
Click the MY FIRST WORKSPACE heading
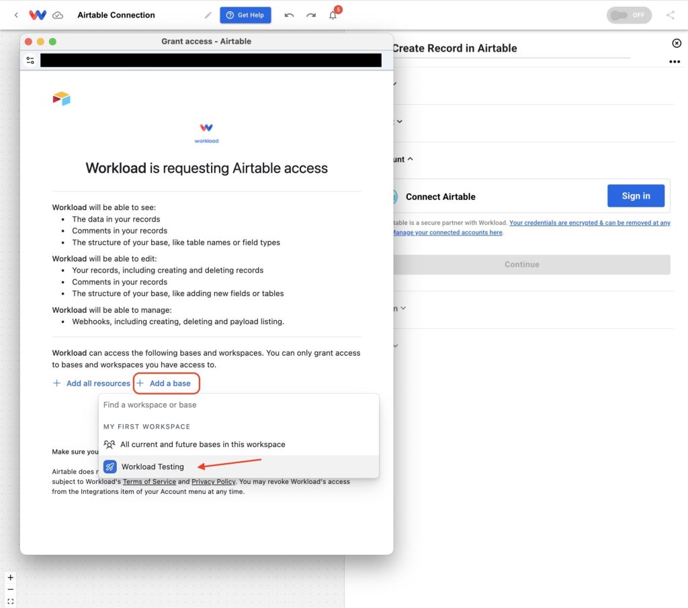(146, 427)
